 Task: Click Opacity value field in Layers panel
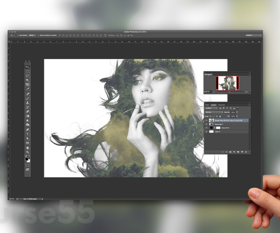point(233,112)
